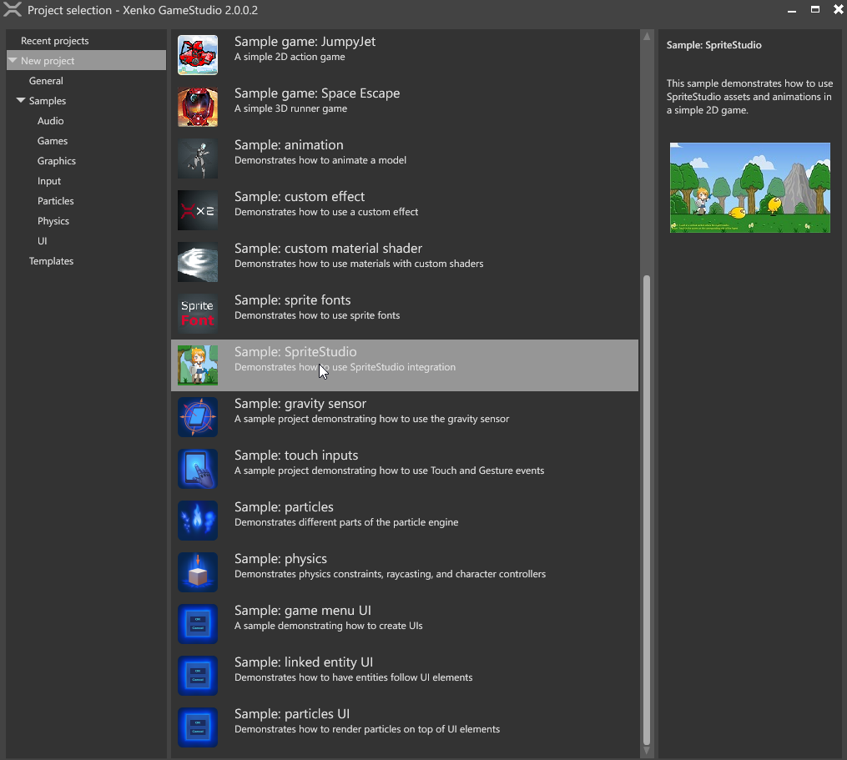This screenshot has height=760, width=847.
Task: Click the custom effect sample icon
Action: pyautogui.click(x=198, y=211)
